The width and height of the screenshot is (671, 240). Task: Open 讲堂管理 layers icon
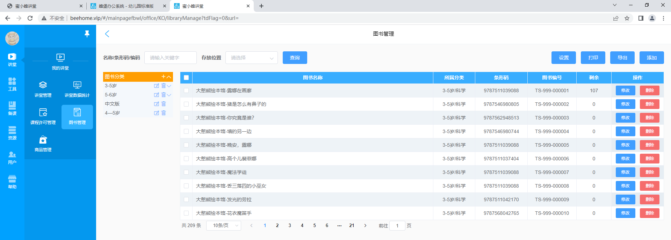(x=43, y=85)
